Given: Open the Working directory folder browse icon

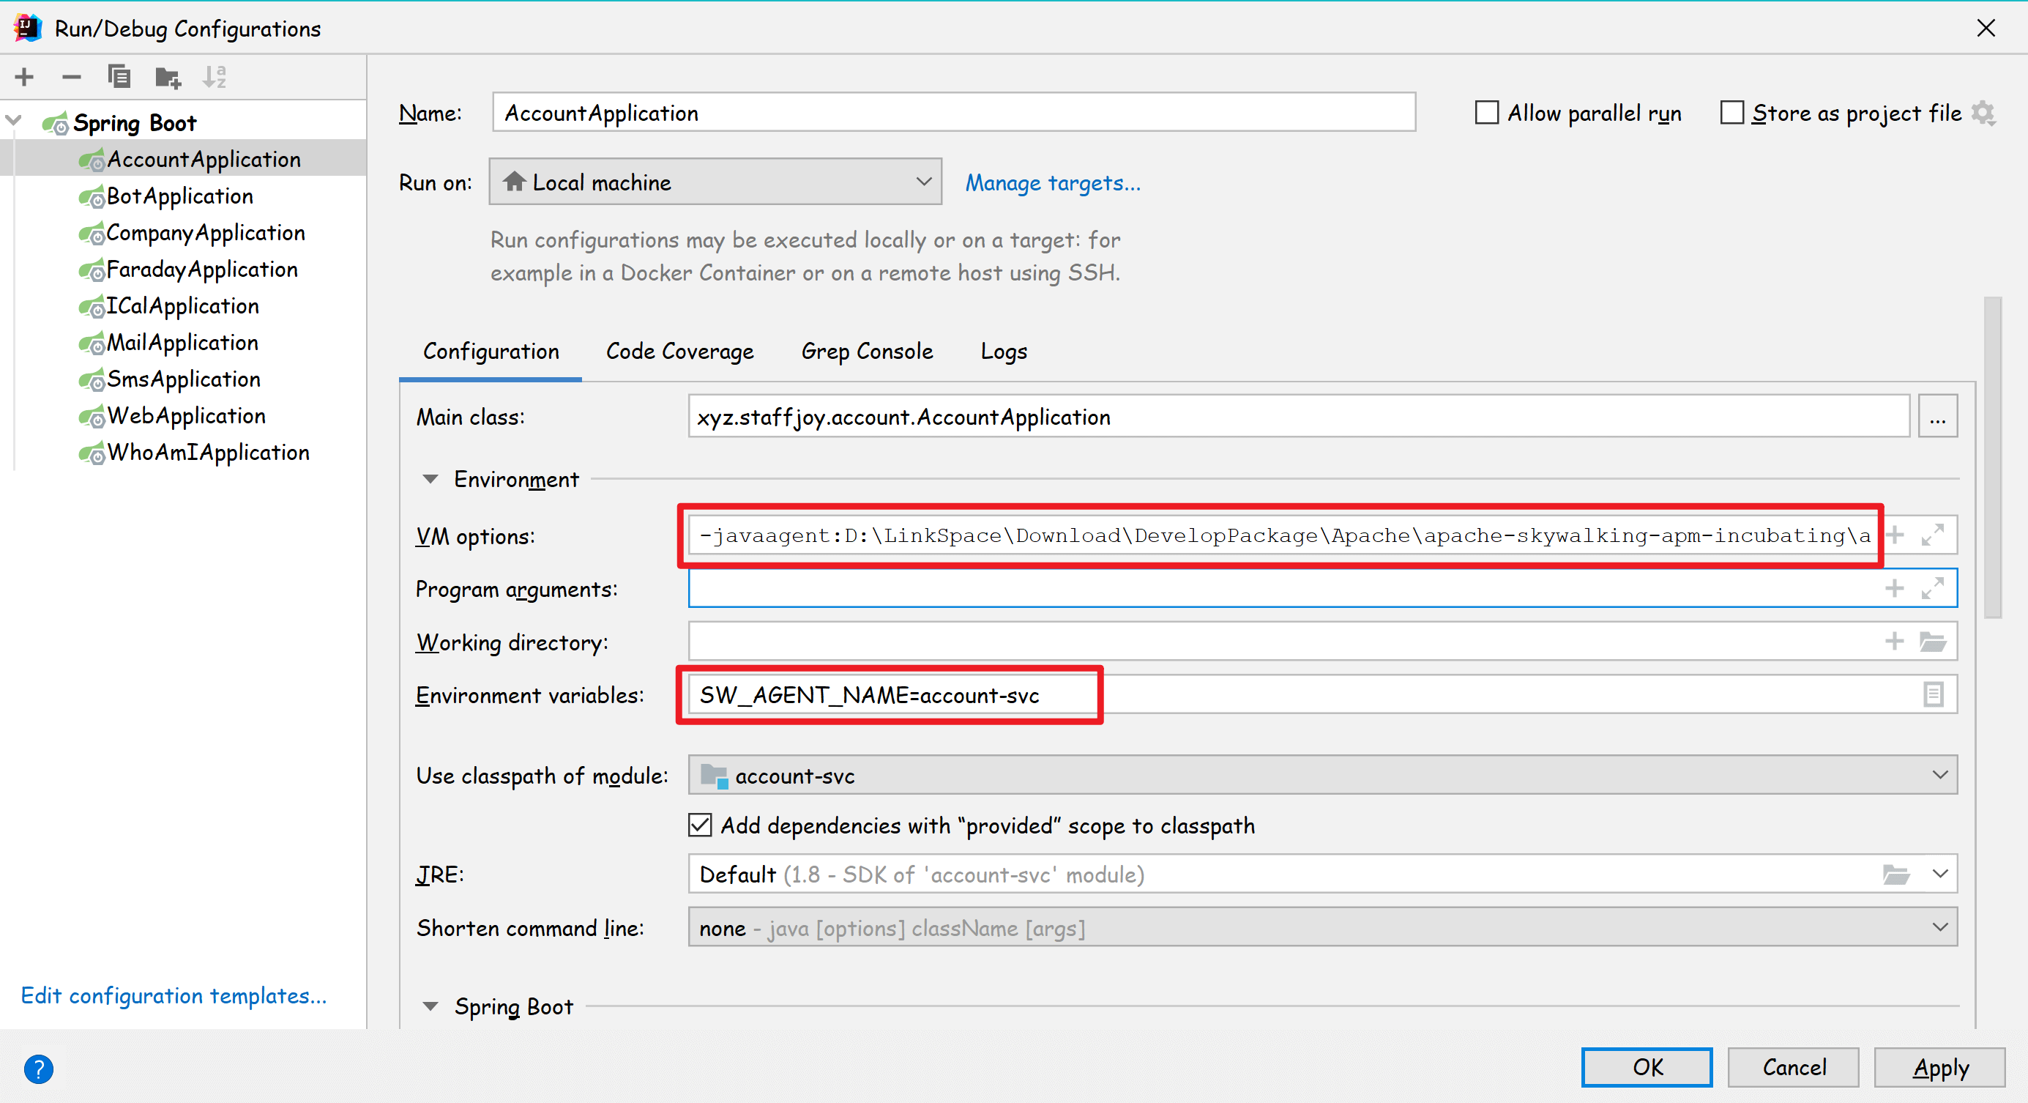Looking at the screenshot, I should [x=1933, y=642].
